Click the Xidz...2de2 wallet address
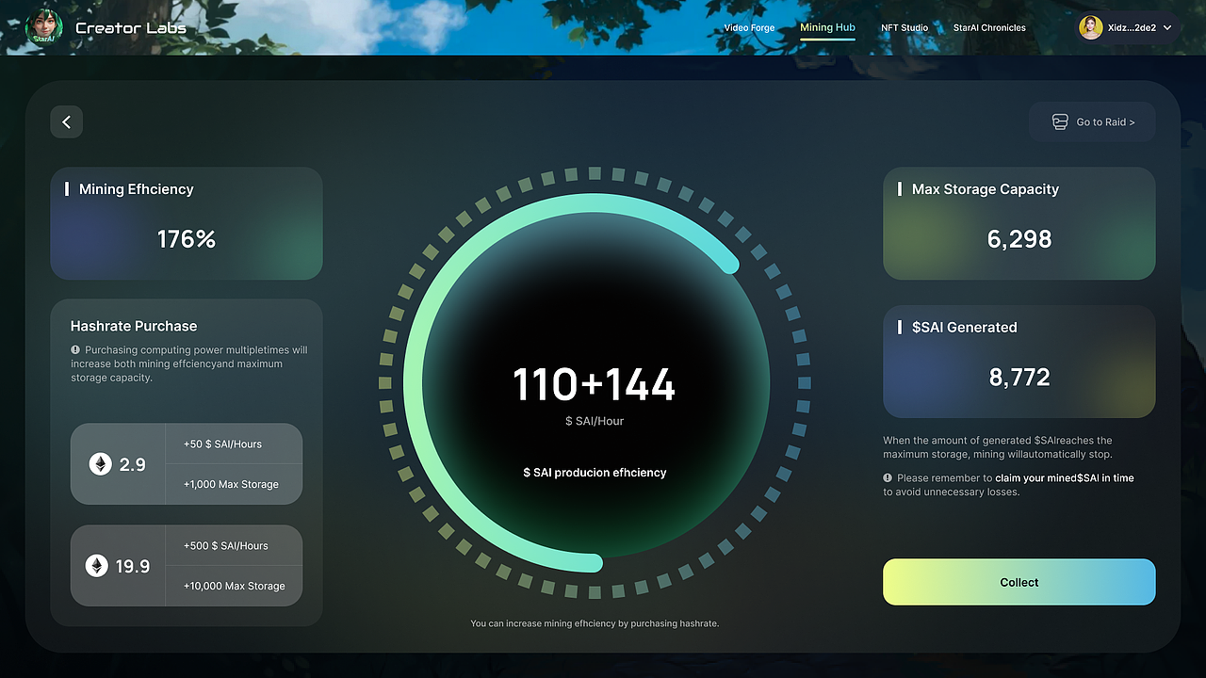The width and height of the screenshot is (1206, 678). (1132, 27)
